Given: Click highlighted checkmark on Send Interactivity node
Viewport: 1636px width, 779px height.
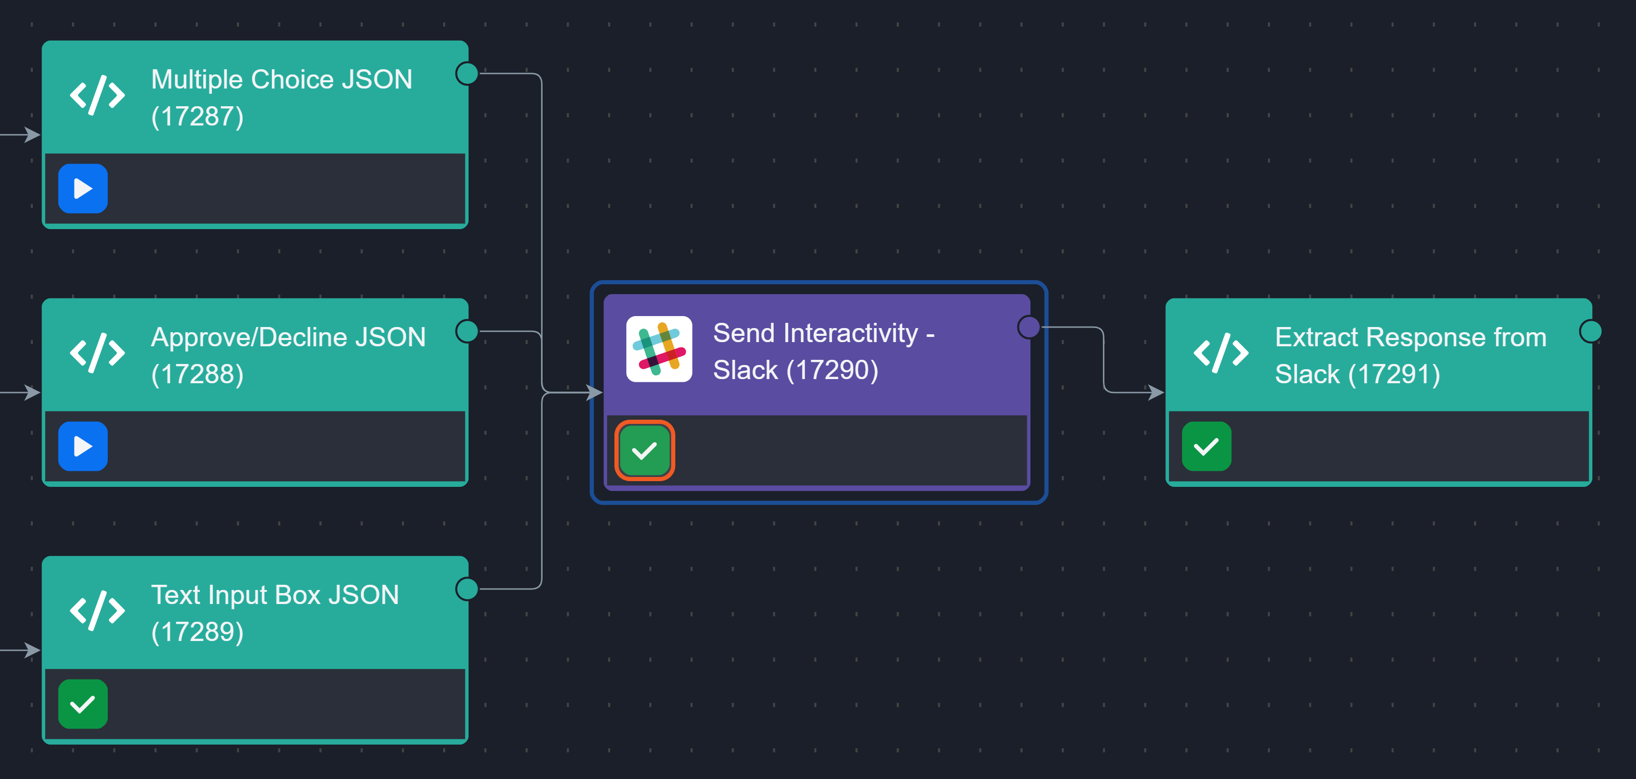Looking at the screenshot, I should coord(644,451).
